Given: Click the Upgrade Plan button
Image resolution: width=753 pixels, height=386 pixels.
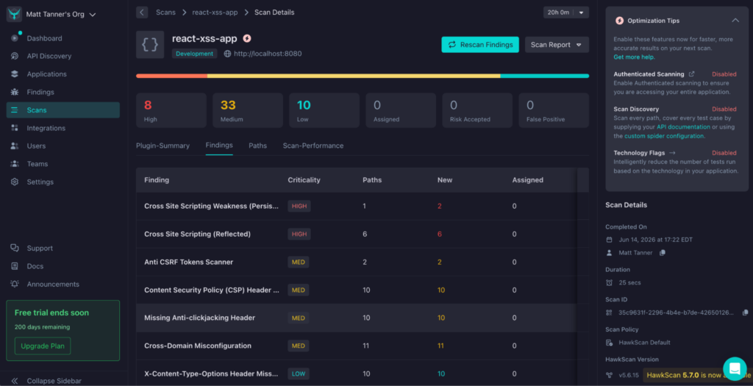Looking at the screenshot, I should click(43, 346).
